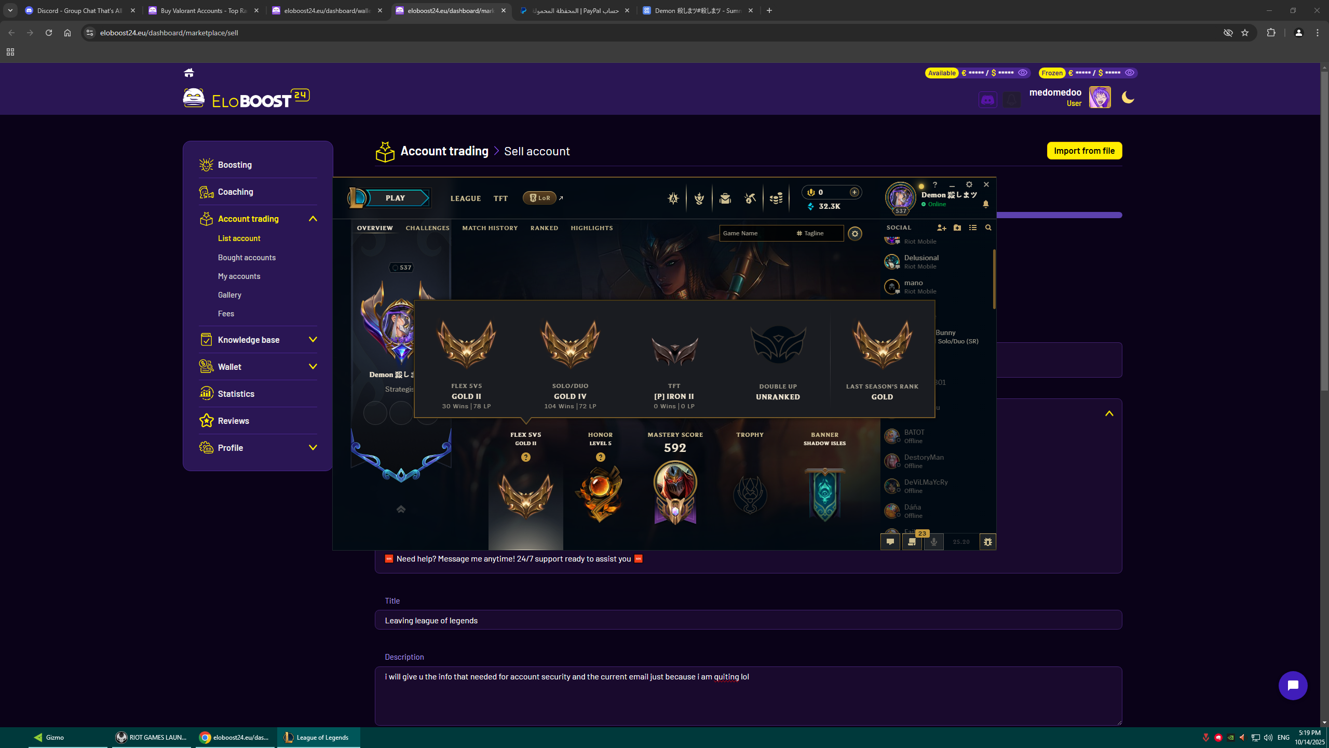Open the Store coins icon in League client
The image size is (1329, 748).
tap(776, 198)
